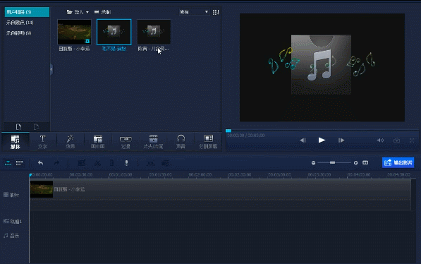The image size is (421, 264).
Task: Click the microphone voiceover icon
Action: pos(126,163)
